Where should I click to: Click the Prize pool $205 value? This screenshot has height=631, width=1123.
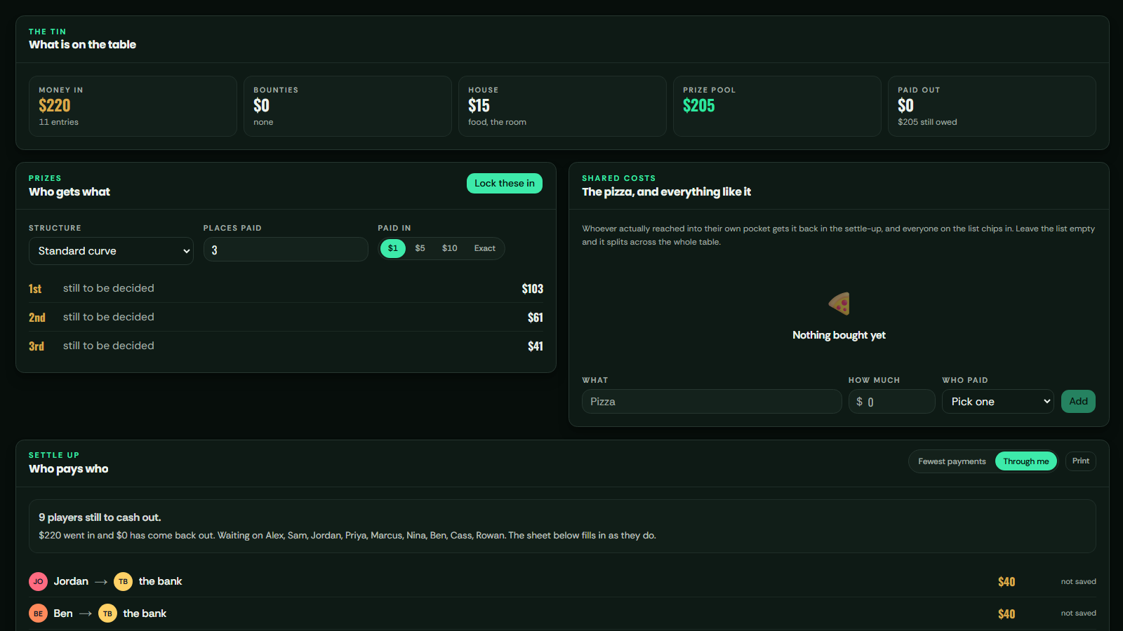(698, 106)
